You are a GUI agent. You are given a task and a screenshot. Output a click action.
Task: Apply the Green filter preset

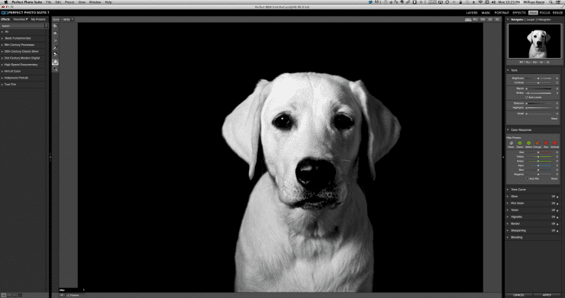tap(520, 144)
